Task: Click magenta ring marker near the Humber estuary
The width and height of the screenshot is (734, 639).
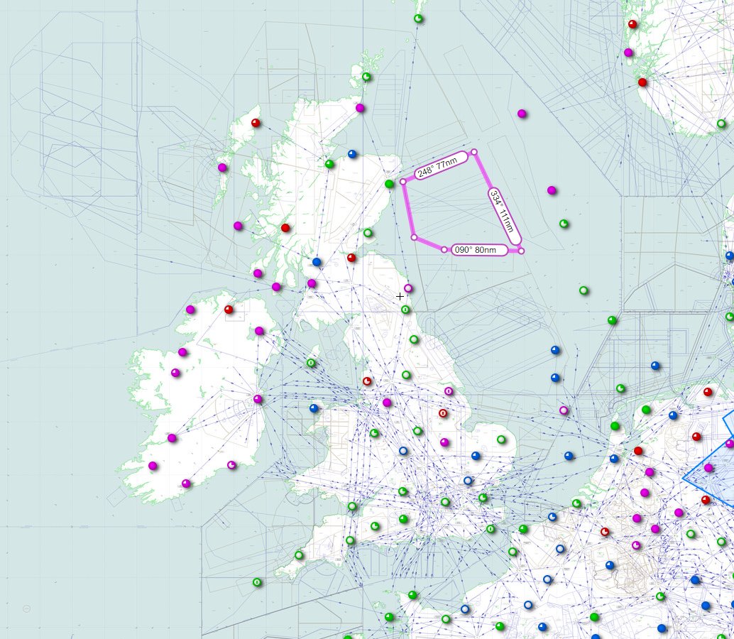Action: tap(449, 391)
